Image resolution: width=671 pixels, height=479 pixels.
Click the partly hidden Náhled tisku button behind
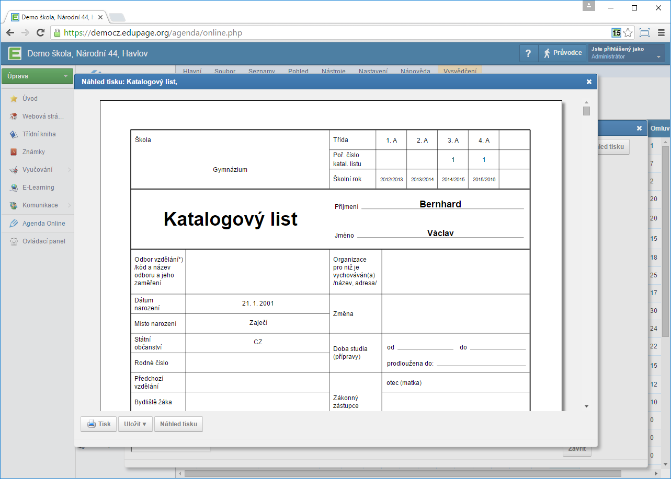(x=613, y=147)
